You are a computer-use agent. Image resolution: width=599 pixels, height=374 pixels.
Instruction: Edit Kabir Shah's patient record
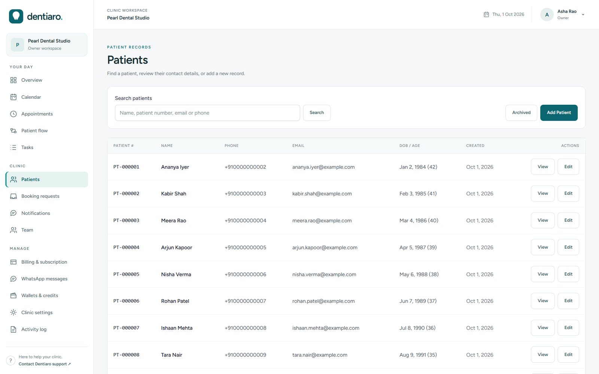click(x=568, y=193)
